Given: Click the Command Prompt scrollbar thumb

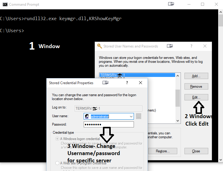Looking at the screenshot, I should 221,20.
